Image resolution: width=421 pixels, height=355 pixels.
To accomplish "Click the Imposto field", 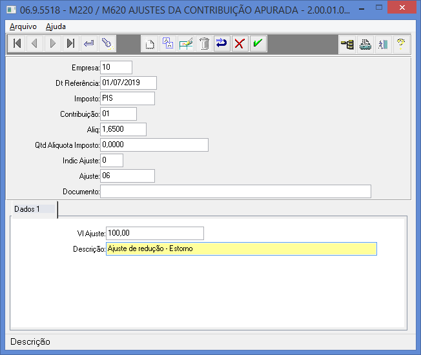I will click(128, 99).
